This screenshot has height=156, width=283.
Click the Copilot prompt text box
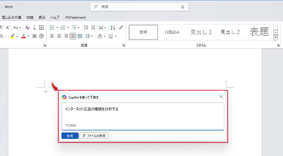(x=143, y=116)
